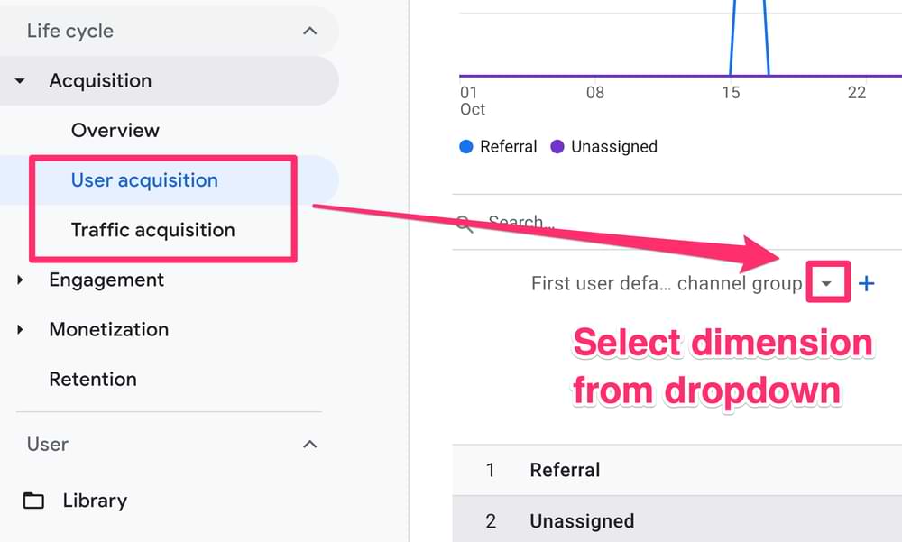The image size is (902, 542).
Task: Focus the Search input field
Action: (x=679, y=222)
